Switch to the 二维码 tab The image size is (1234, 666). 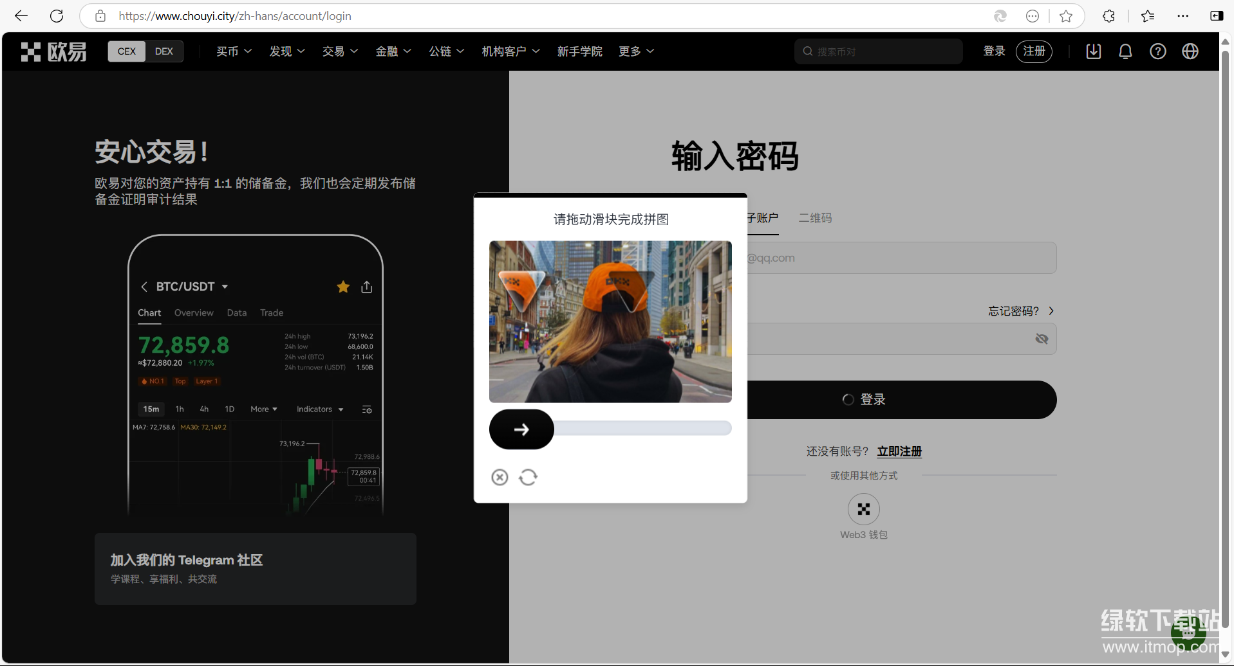(815, 218)
